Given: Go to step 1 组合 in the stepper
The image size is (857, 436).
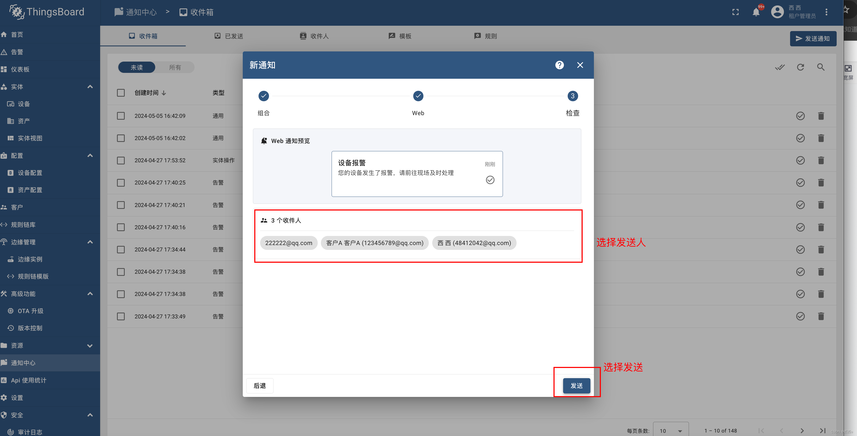Looking at the screenshot, I should point(263,96).
